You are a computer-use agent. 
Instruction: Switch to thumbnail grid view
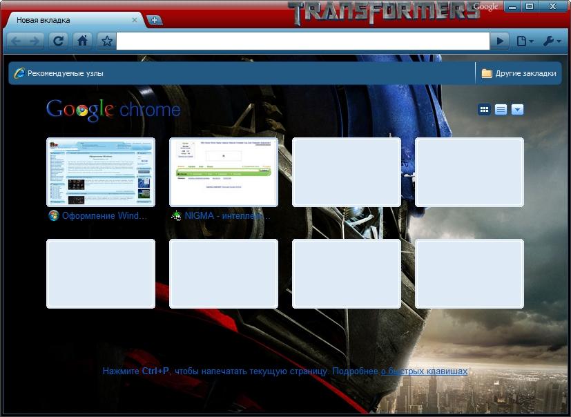tap(484, 109)
